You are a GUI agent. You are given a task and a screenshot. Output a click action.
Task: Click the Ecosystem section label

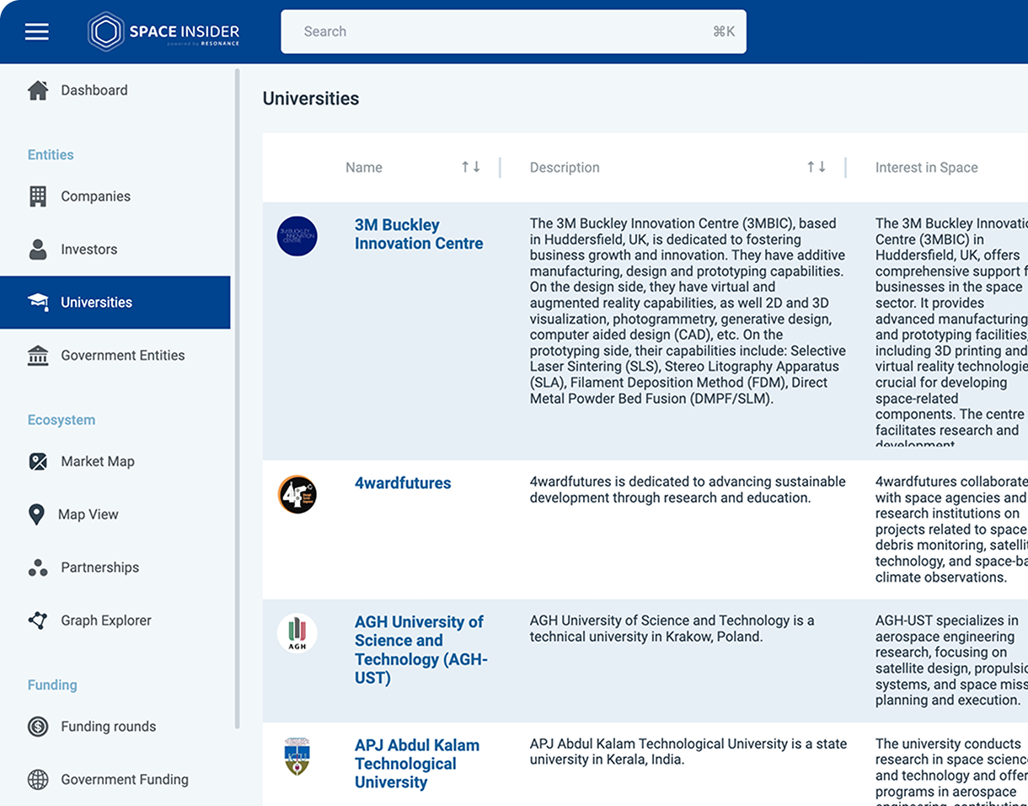tap(62, 420)
